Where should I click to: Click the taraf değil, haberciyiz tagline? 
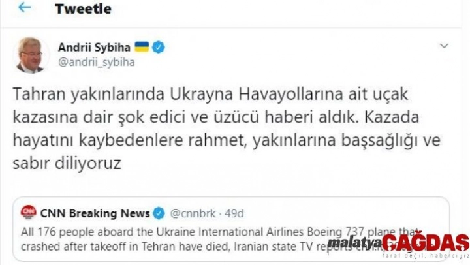tap(426, 256)
